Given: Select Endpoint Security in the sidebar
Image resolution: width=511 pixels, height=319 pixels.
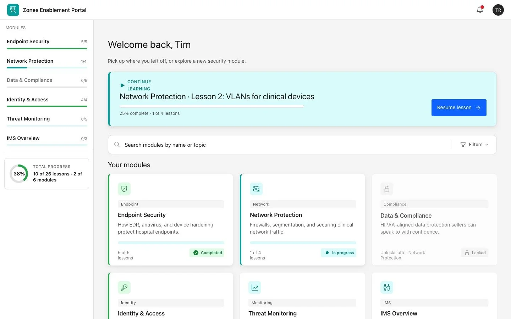Looking at the screenshot, I should point(47,44).
